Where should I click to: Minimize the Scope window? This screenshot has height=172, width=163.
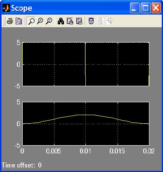135,8
